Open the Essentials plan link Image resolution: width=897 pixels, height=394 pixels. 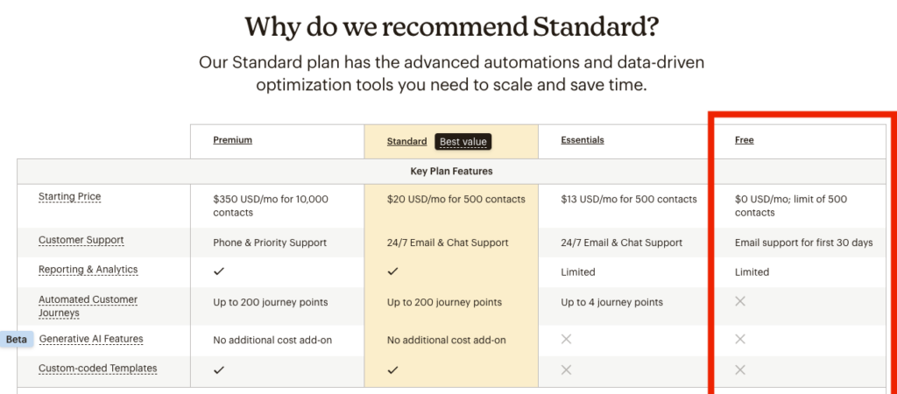click(583, 140)
